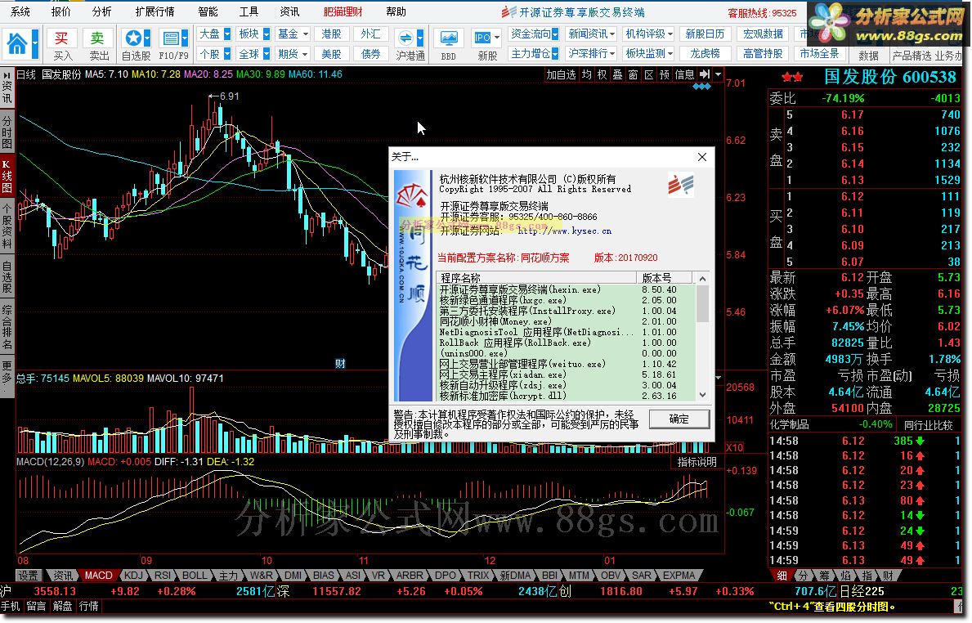Expand the 期货 dropdown
Viewport: 972px width, 623px height.
[x=306, y=54]
